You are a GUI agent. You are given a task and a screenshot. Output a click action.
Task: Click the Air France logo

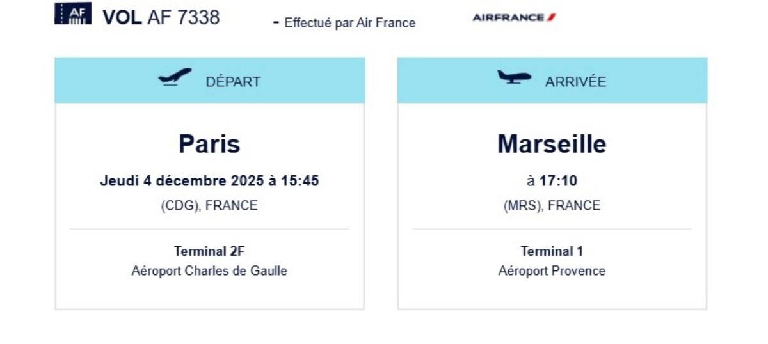pos(514,17)
